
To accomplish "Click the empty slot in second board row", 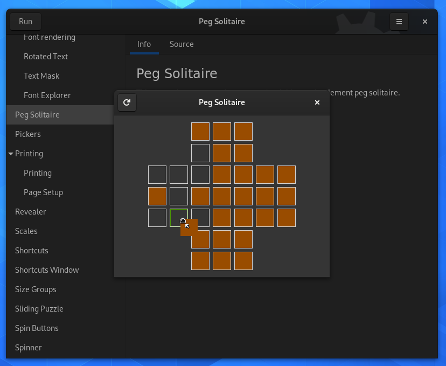I will [200, 153].
